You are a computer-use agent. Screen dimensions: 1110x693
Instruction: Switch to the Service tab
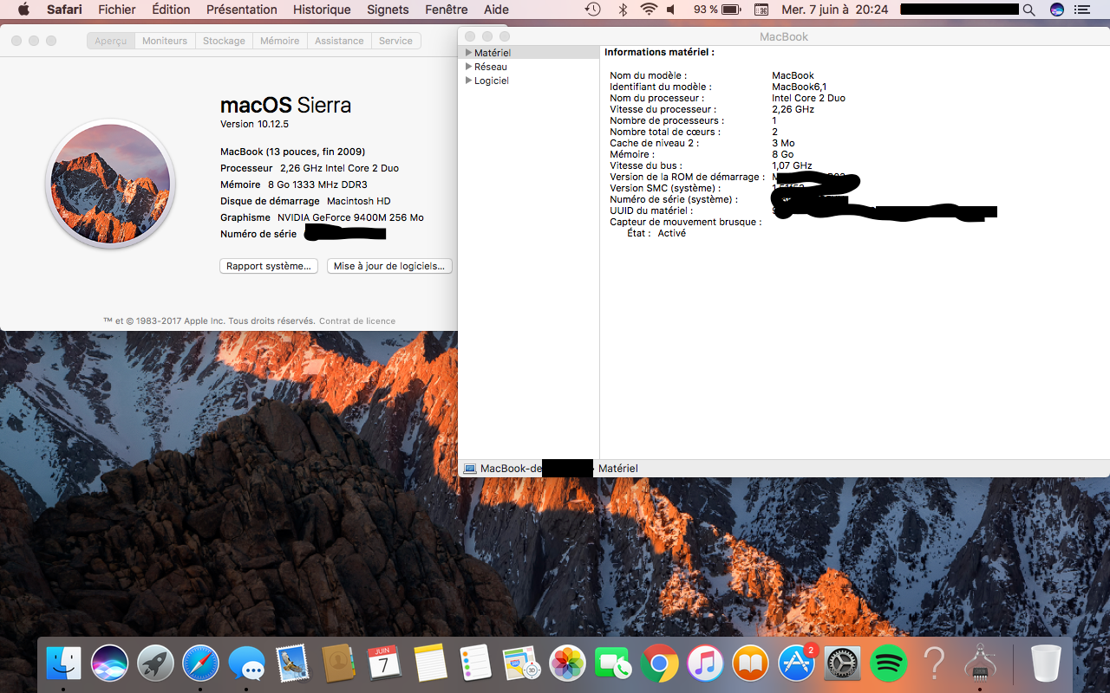tap(396, 41)
